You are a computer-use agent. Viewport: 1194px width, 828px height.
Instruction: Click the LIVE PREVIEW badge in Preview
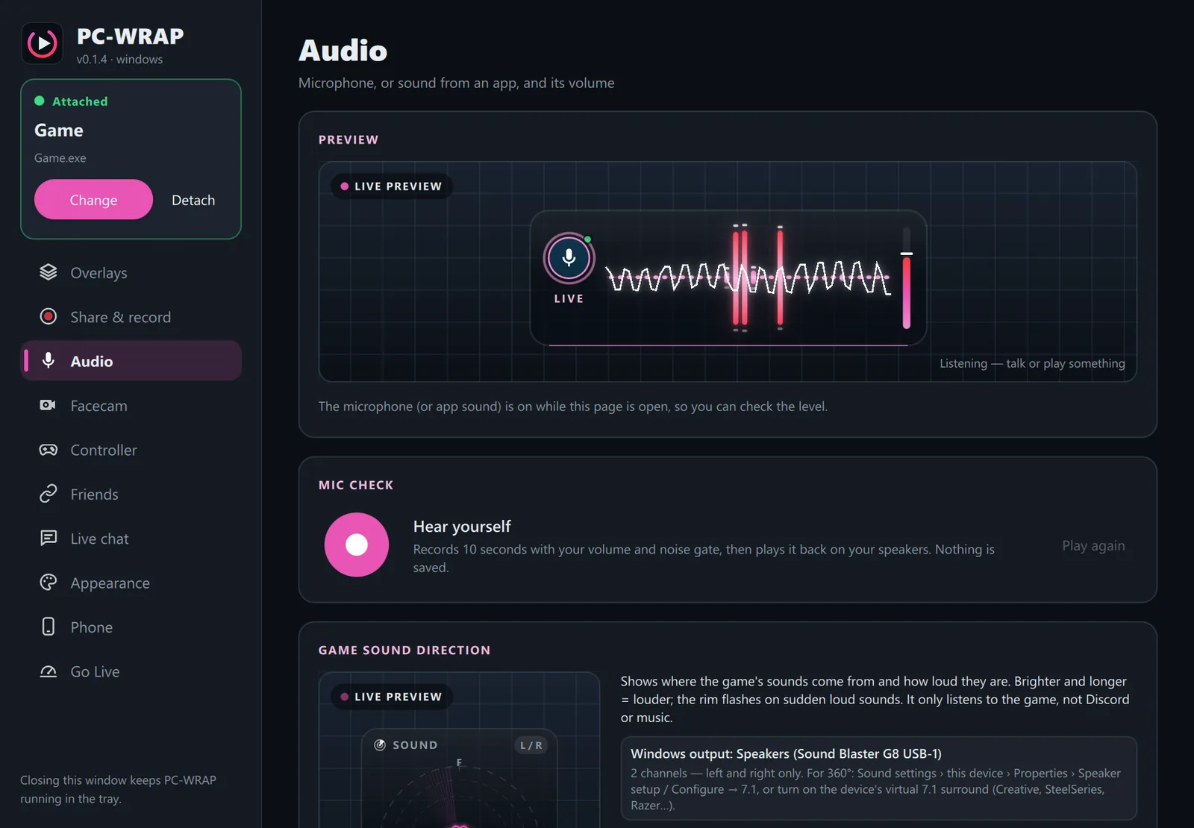point(391,186)
